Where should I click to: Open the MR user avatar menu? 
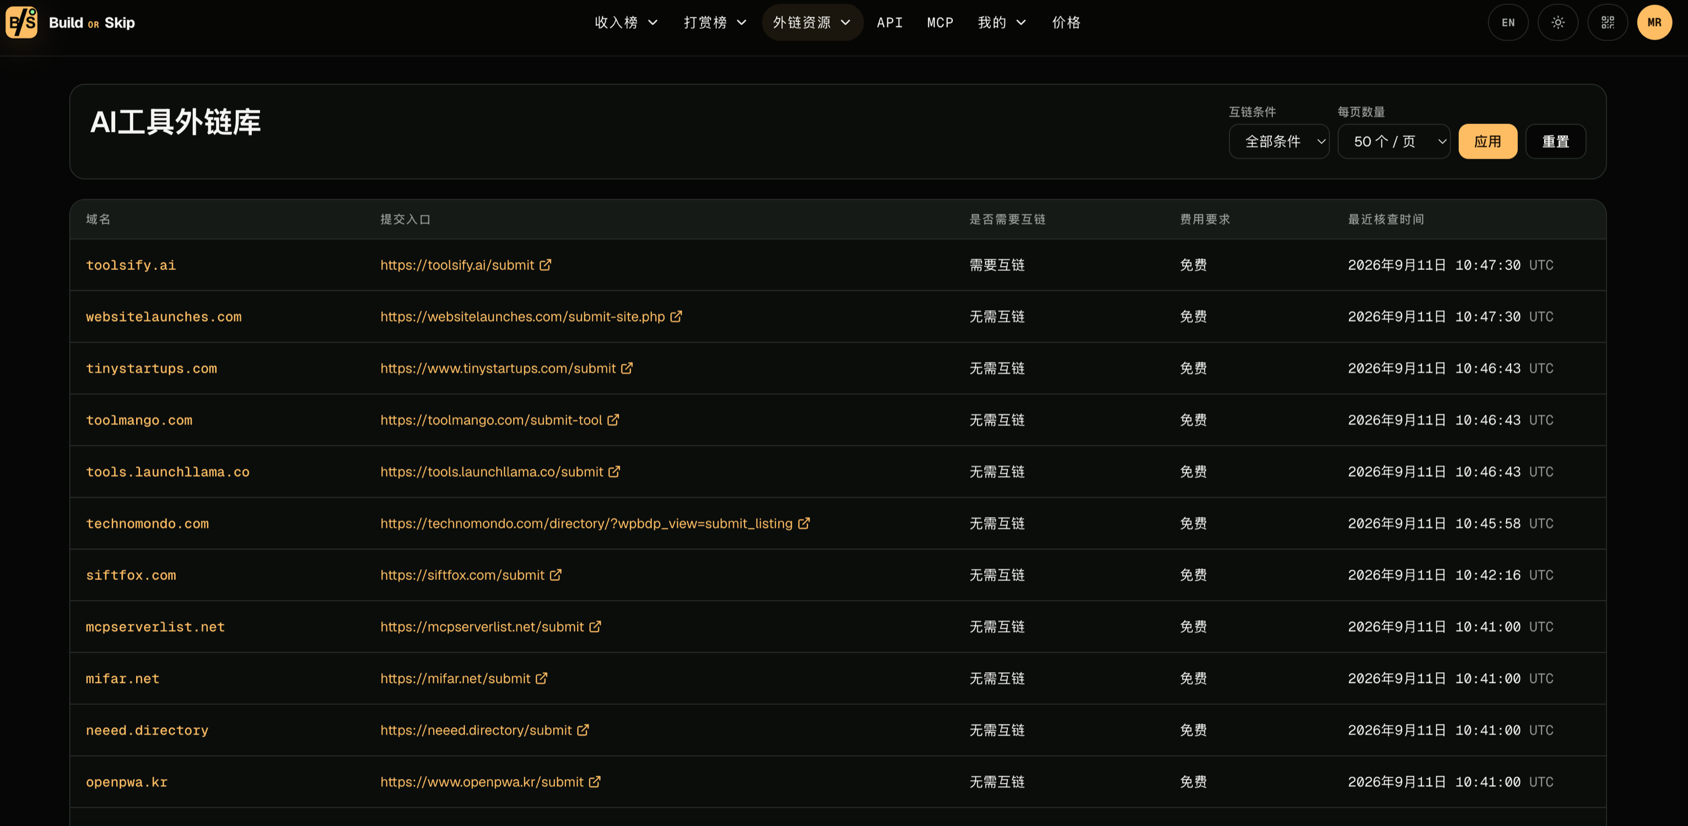click(1654, 22)
